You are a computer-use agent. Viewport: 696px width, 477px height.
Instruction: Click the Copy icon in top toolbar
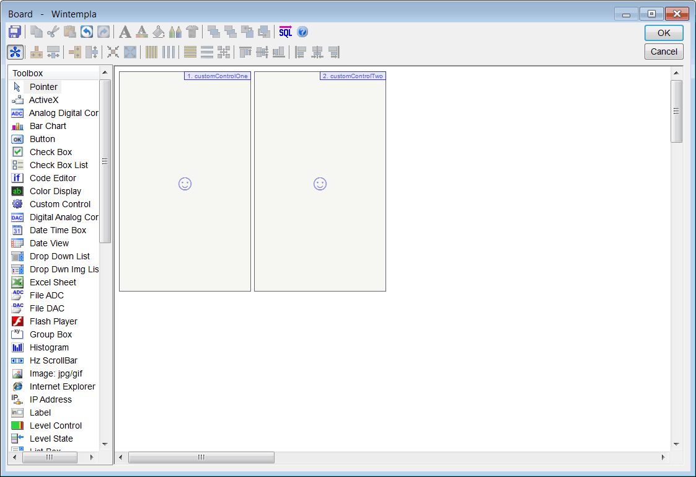(37, 32)
